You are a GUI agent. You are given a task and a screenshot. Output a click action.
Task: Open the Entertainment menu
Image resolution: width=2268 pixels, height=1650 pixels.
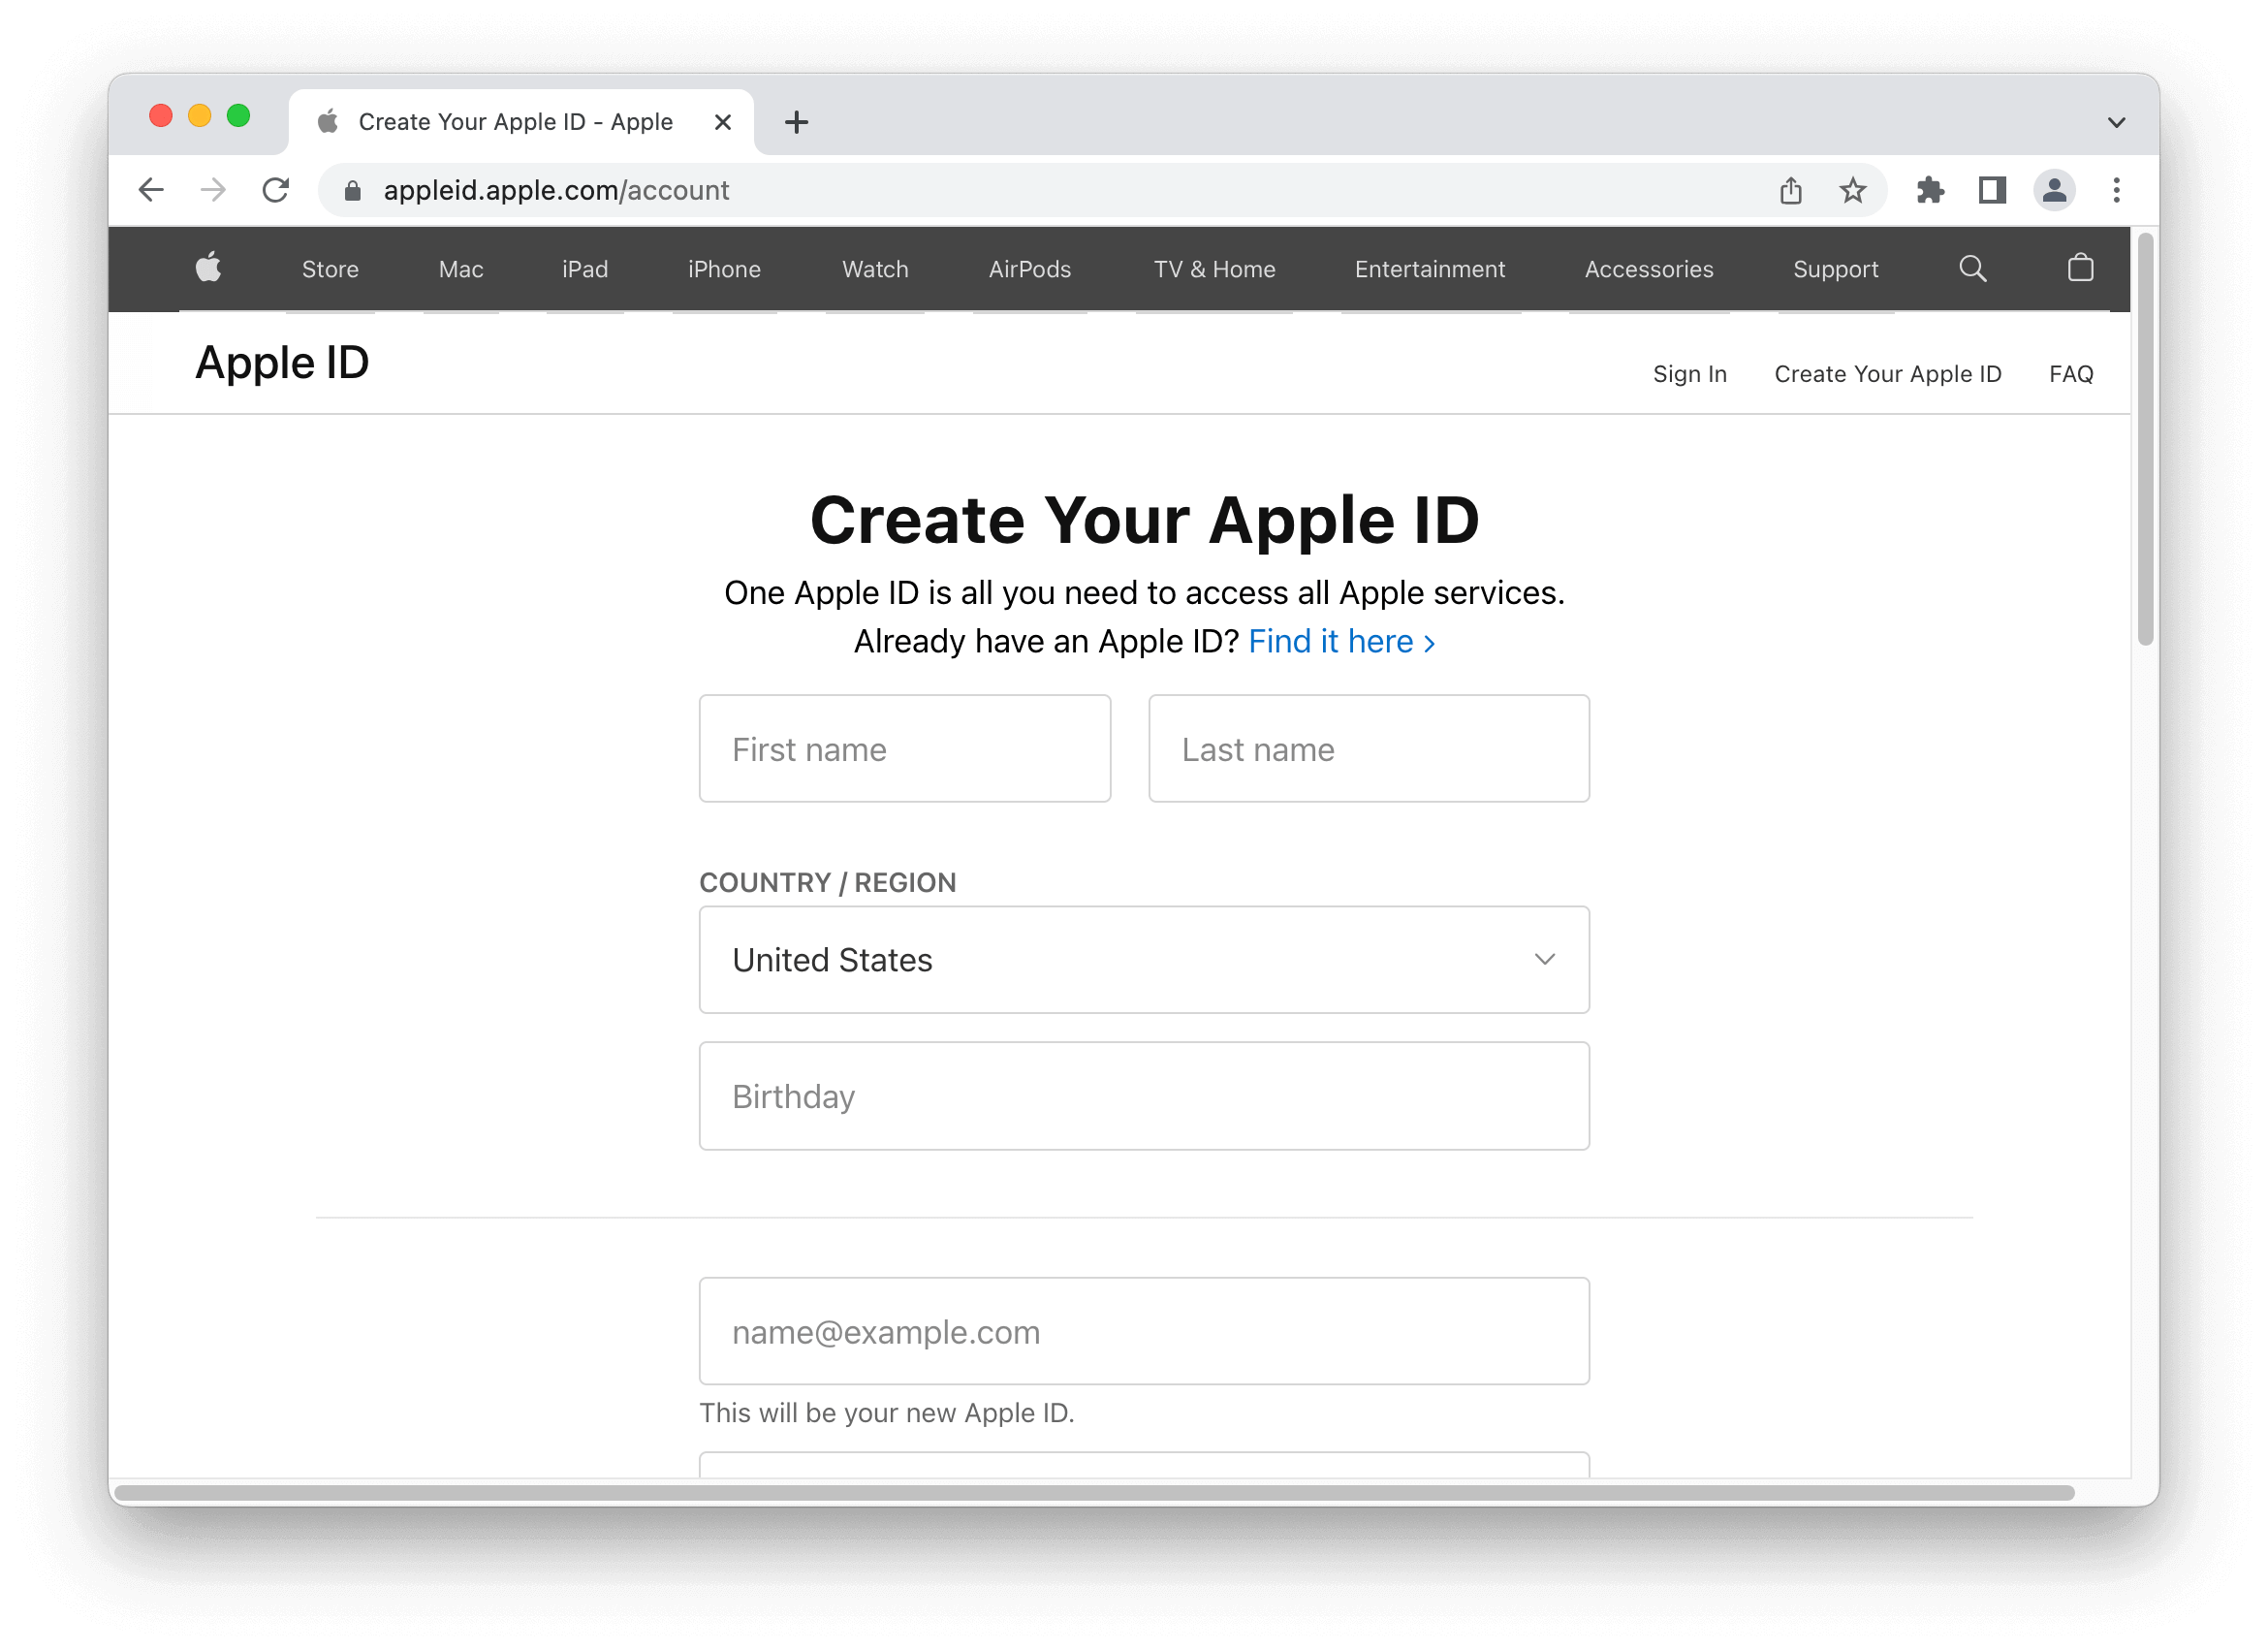point(1430,269)
